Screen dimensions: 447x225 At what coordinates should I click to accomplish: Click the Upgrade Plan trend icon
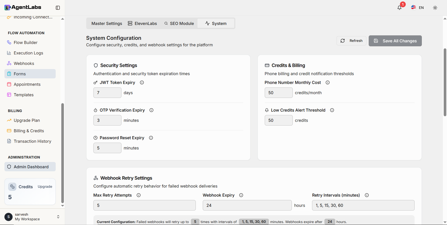tap(9, 120)
